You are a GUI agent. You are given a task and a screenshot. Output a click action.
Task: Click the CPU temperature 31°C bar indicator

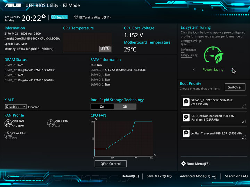(105, 49)
